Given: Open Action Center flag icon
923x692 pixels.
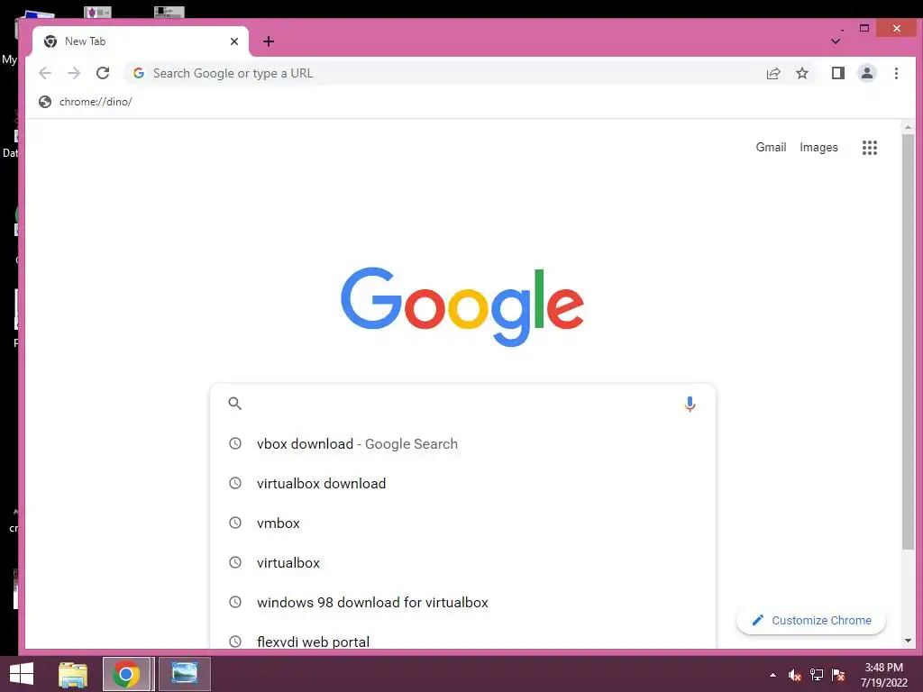Looking at the screenshot, I should tap(838, 675).
